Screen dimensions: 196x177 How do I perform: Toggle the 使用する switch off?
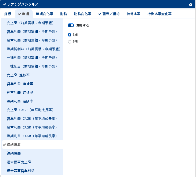click(71, 25)
